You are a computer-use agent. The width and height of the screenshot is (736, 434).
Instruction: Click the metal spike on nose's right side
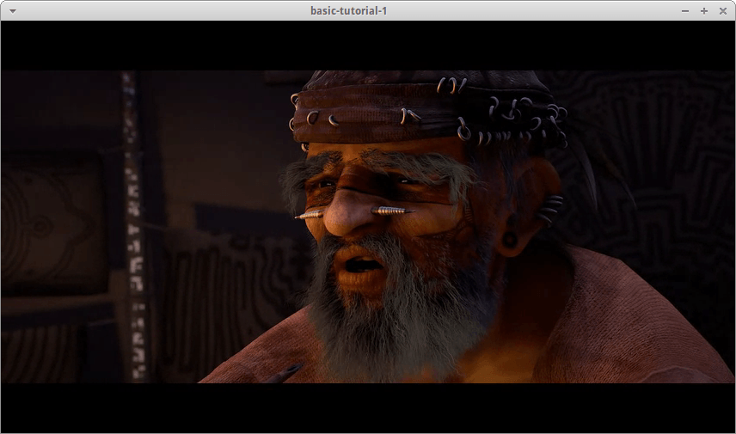389,209
